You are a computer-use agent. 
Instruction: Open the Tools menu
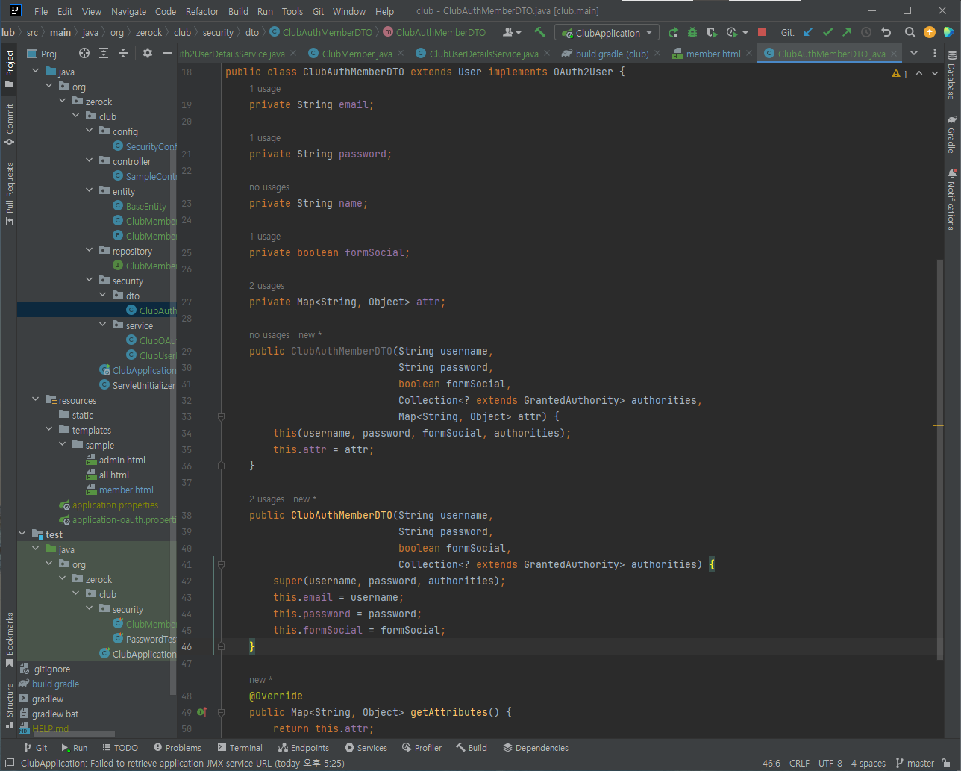click(292, 11)
